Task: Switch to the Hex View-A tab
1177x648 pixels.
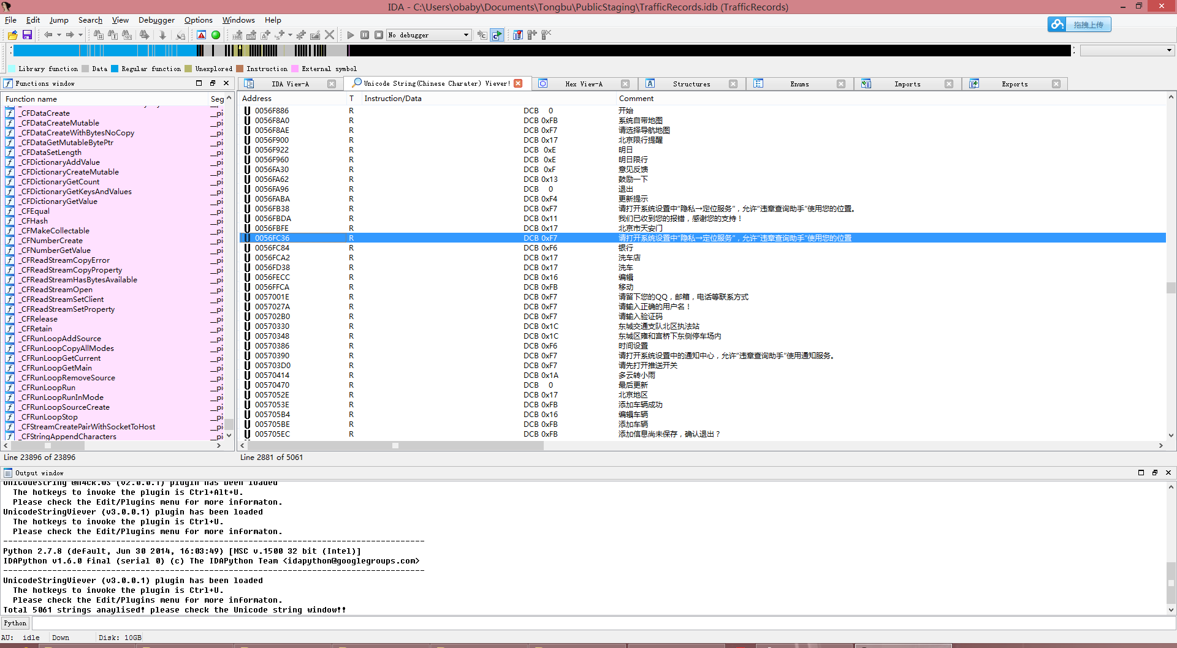Action: [584, 84]
